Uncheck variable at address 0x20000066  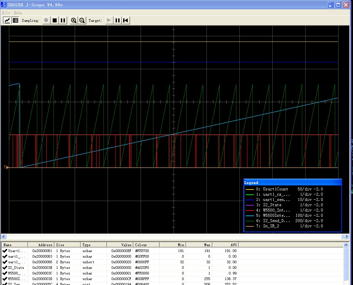tap(5, 262)
